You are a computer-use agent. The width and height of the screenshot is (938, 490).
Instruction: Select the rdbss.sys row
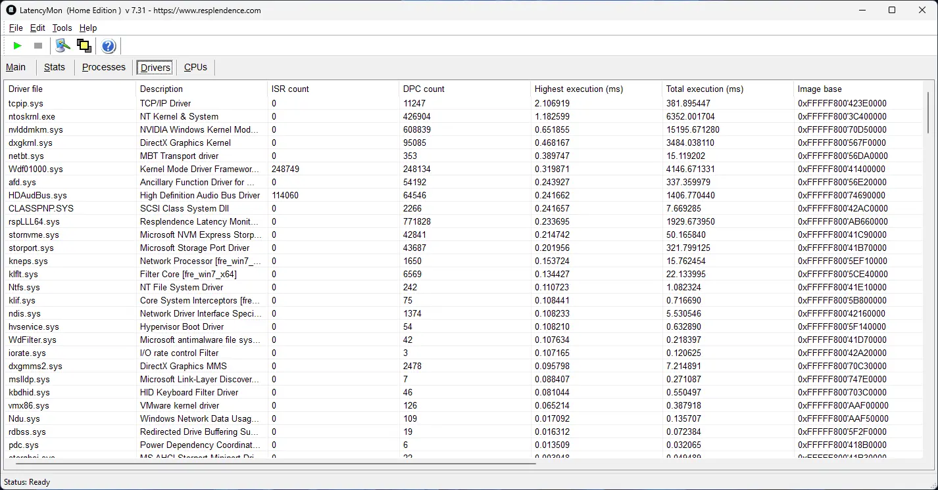pos(464,432)
